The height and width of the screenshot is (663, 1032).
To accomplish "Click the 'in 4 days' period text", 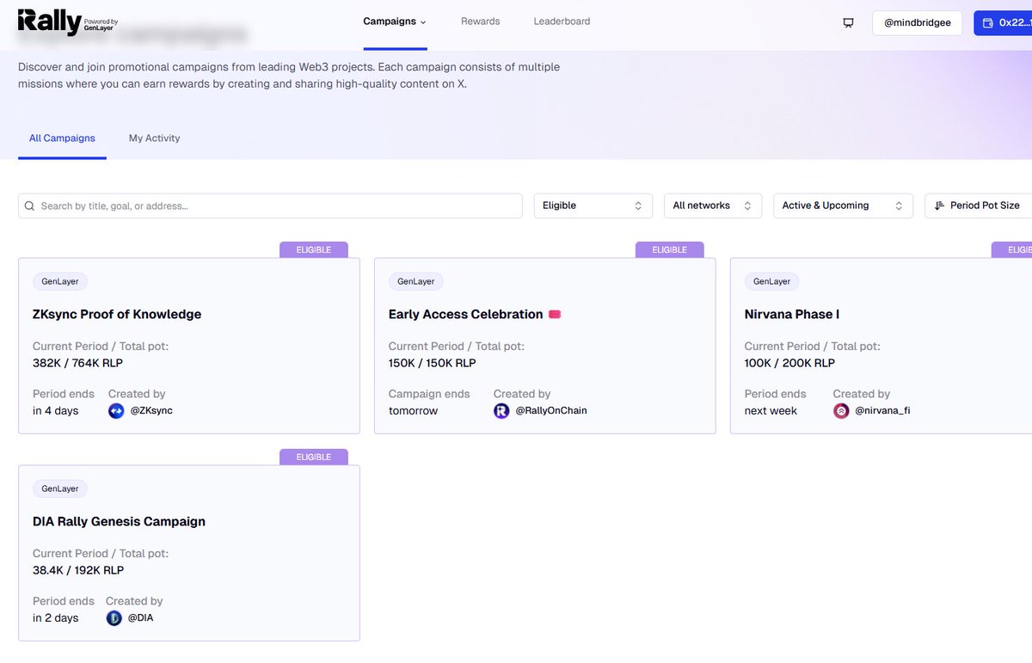I will 56,411.
